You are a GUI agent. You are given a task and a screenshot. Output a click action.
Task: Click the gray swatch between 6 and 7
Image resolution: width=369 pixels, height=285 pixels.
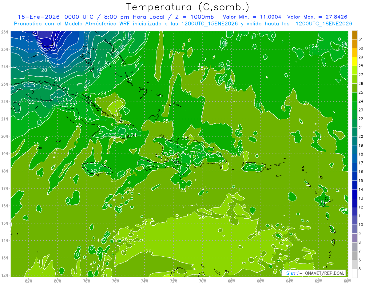(355, 256)
